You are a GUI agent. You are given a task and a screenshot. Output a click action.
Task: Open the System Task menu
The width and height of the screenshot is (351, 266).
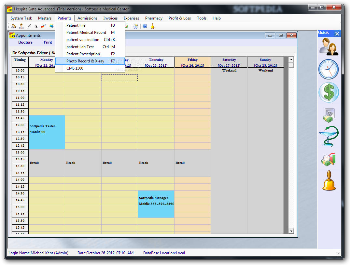tap(21, 18)
